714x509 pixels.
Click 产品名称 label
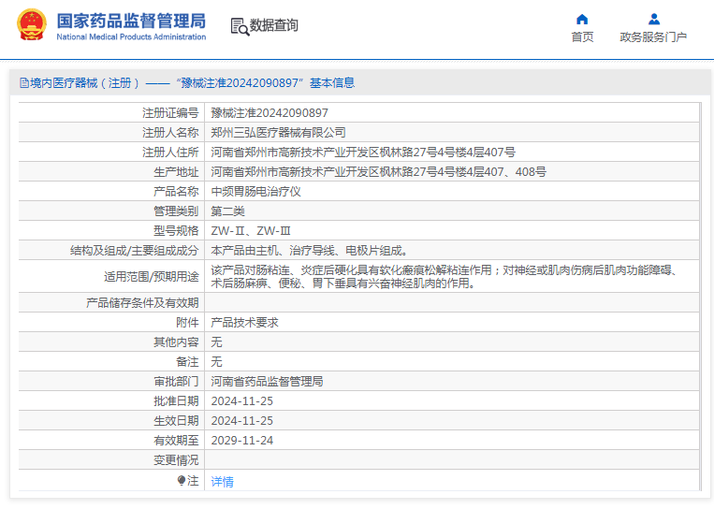176,192
